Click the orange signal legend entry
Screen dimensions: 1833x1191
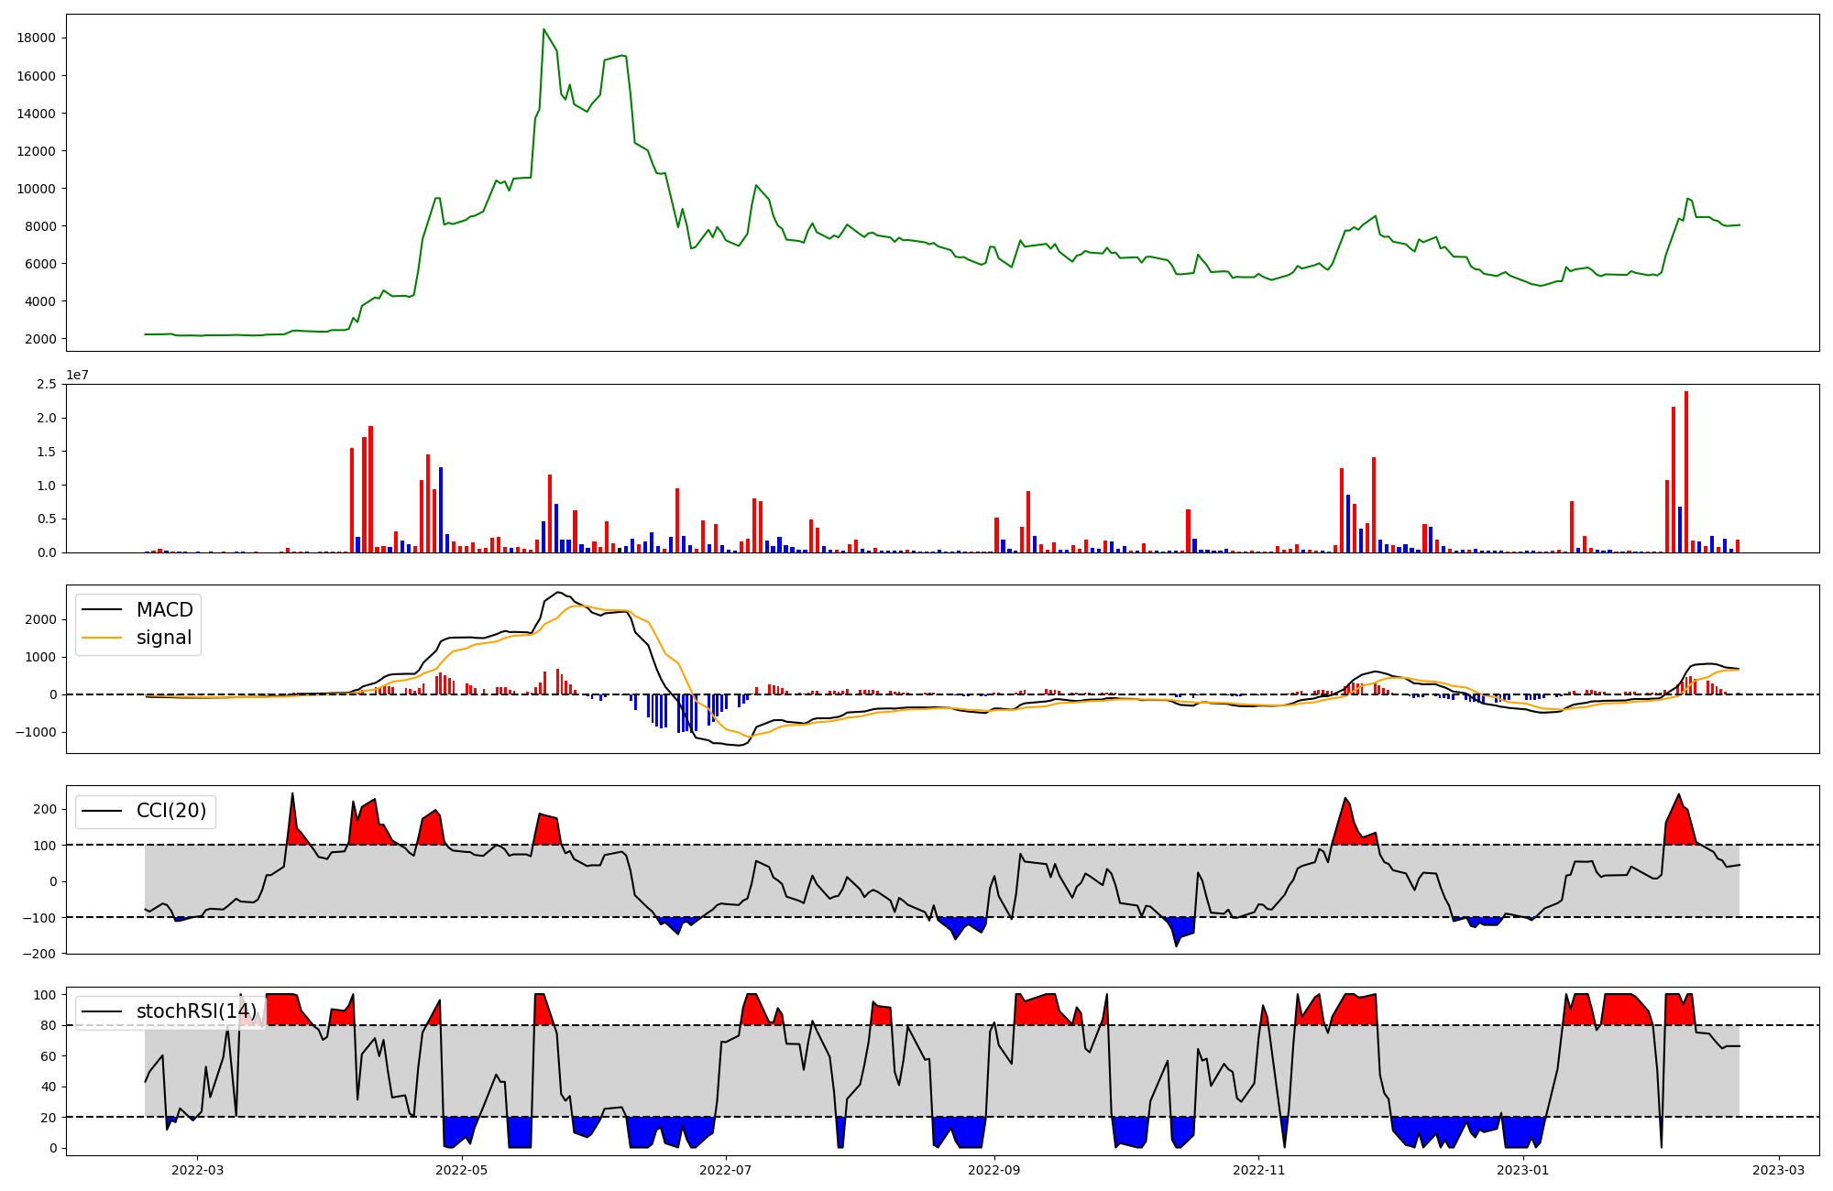(163, 638)
